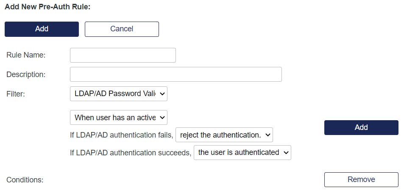This screenshot has height=193, width=404.
Task: Click the 'If LDAP/AD authentication fails,' text
Action: tap(122, 135)
